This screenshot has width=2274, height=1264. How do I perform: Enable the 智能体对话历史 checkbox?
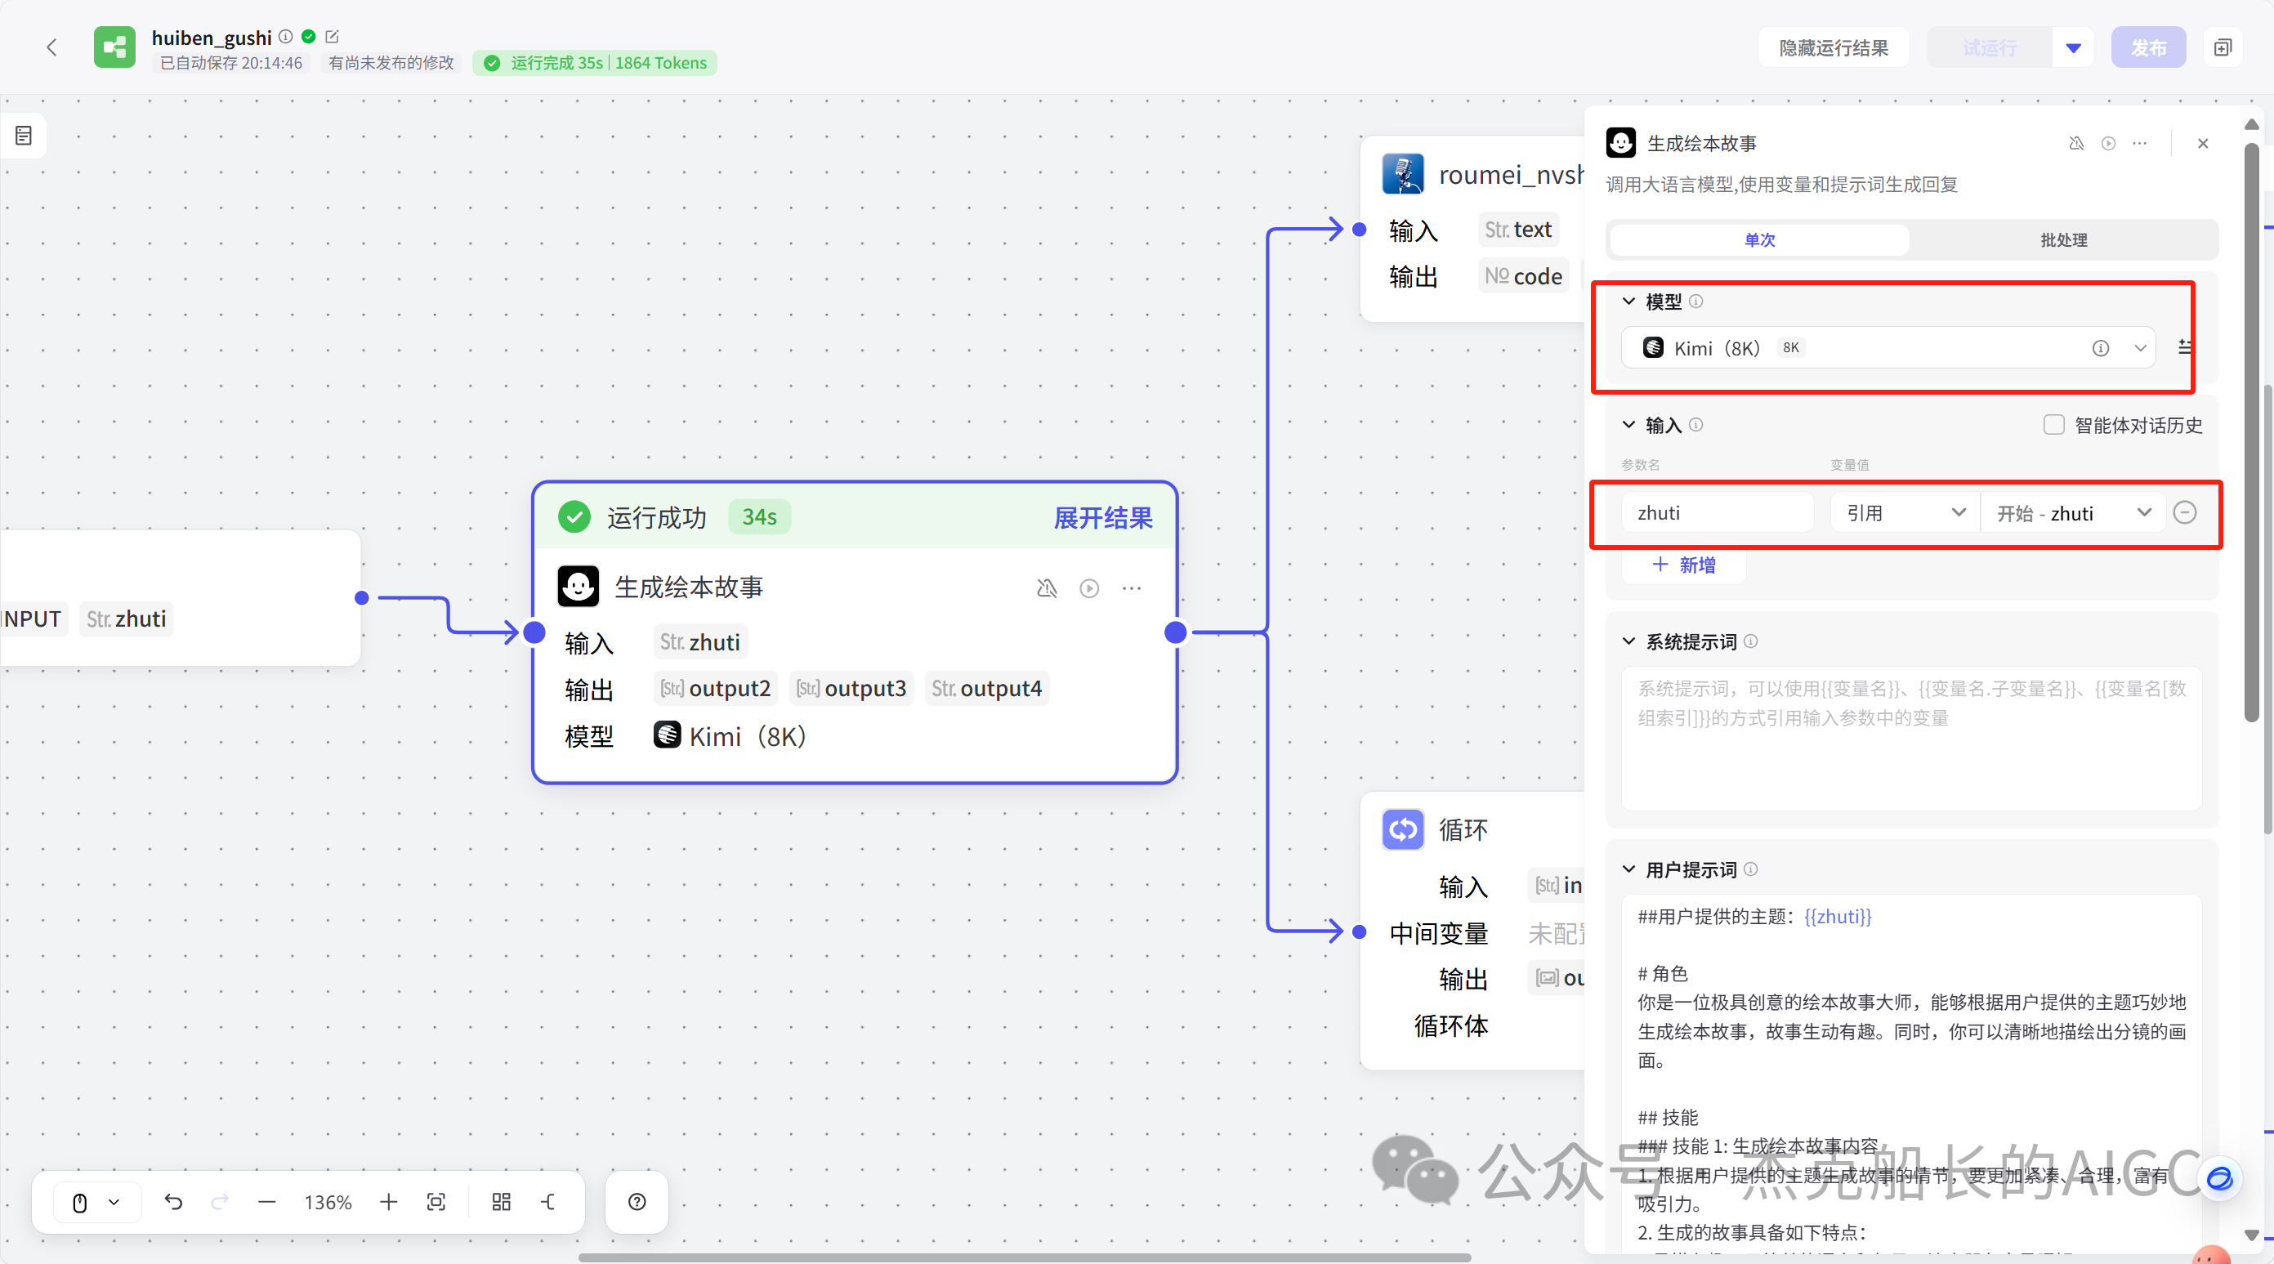2053,425
